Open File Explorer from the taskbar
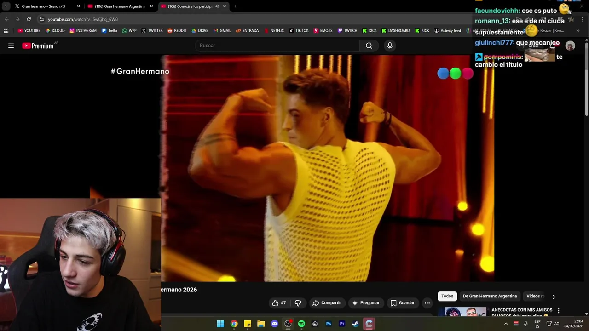This screenshot has height=331, width=589. pos(261,324)
